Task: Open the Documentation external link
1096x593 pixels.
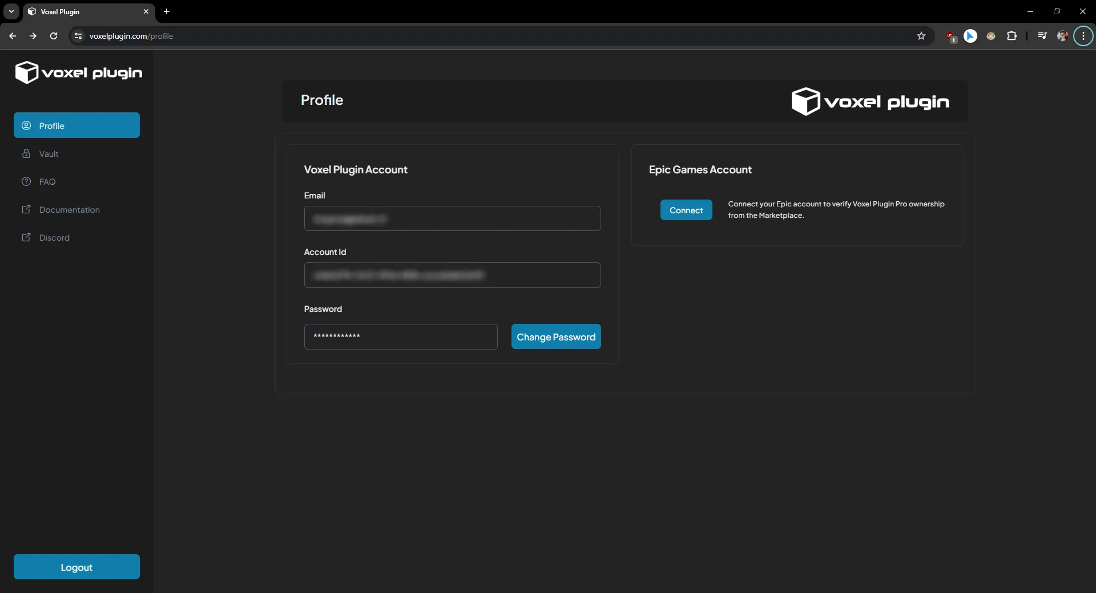Action: [x=69, y=210]
